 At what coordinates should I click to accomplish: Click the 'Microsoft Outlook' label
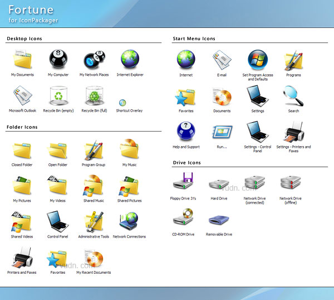pos(23,110)
